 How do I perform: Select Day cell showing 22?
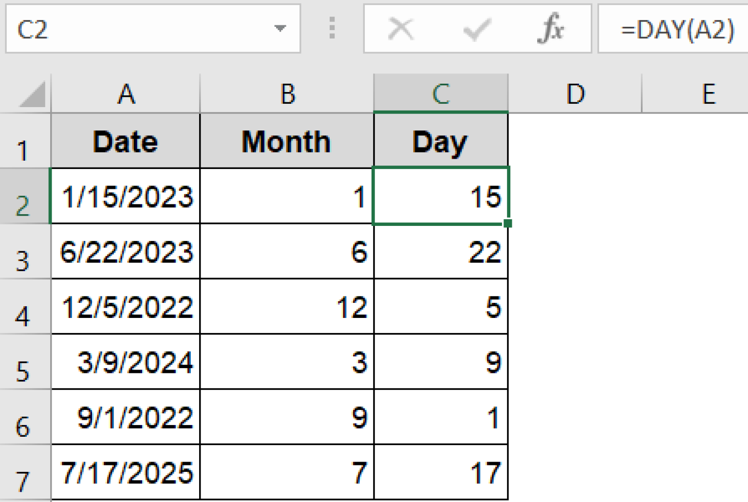pos(441,252)
